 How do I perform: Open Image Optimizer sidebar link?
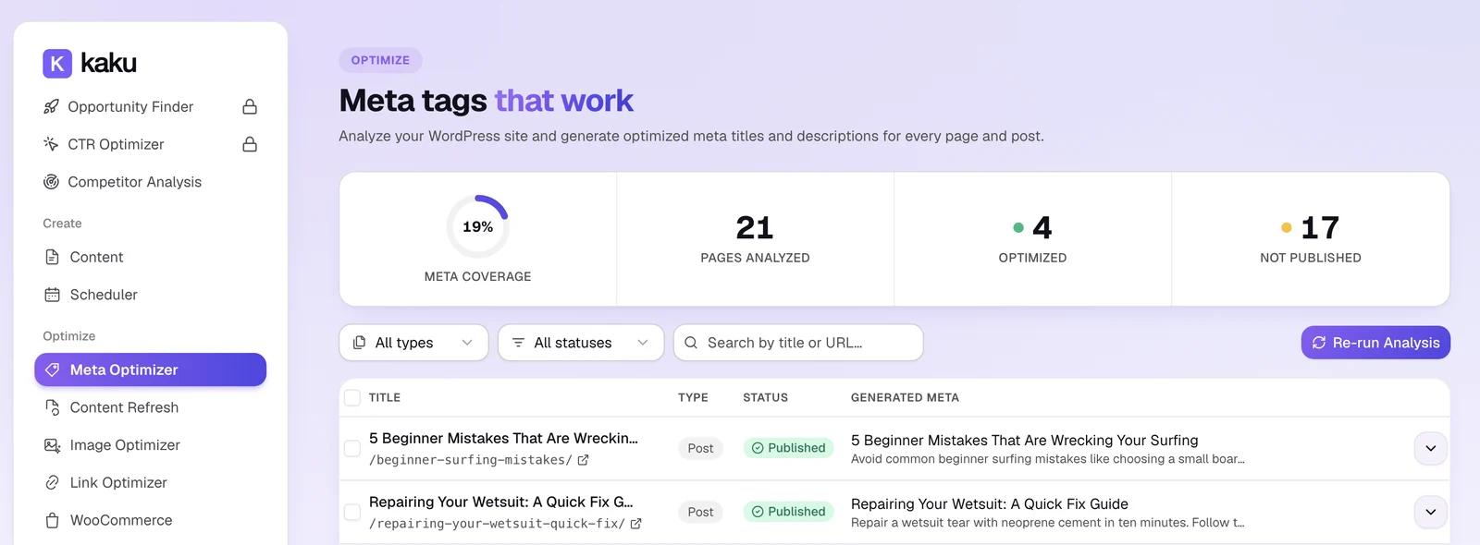[x=150, y=445]
